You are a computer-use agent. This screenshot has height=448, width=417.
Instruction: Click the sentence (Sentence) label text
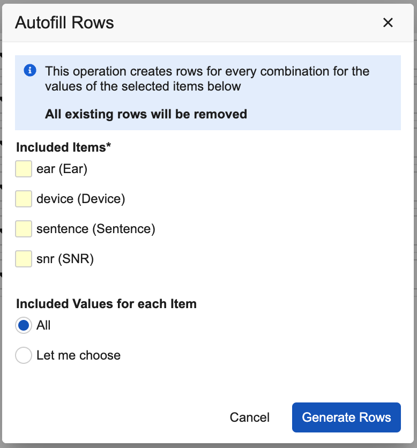click(x=95, y=229)
